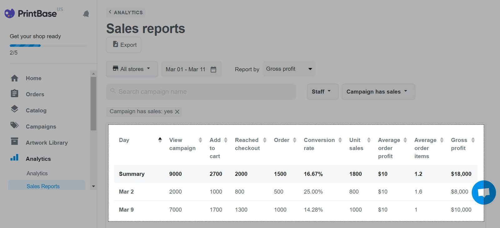Click 'Get your shop ready' text
500x228 pixels.
tap(35, 36)
